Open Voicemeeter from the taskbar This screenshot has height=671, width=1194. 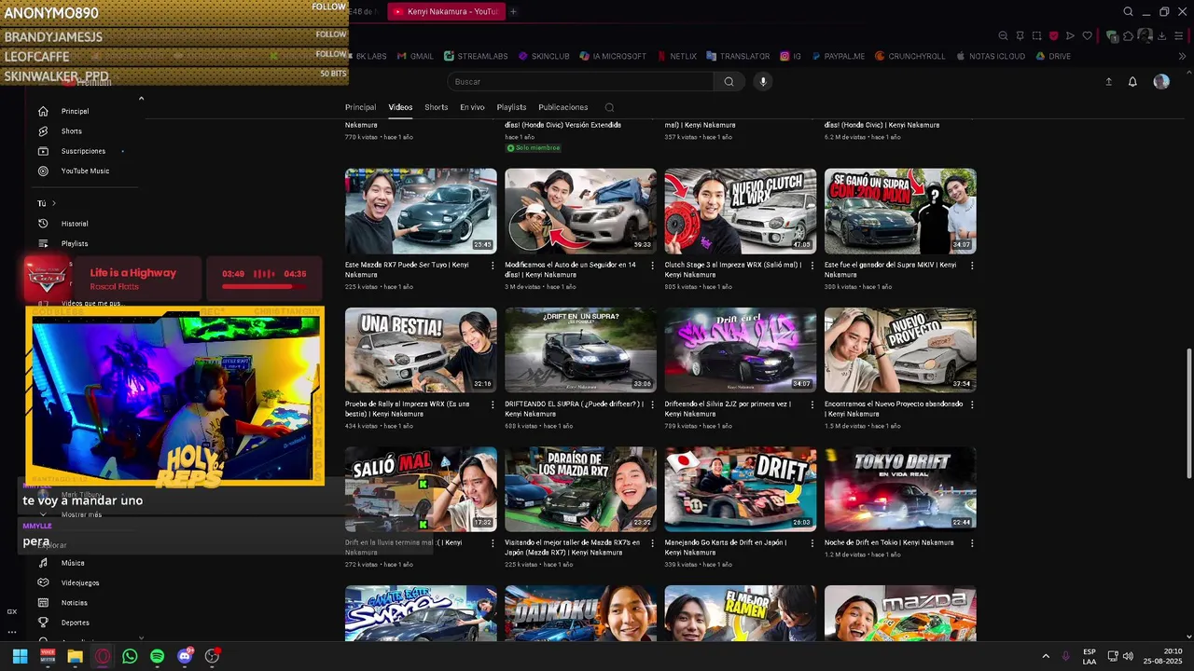click(x=48, y=656)
